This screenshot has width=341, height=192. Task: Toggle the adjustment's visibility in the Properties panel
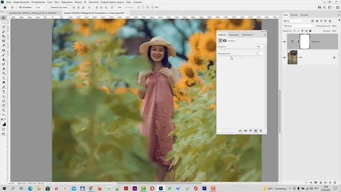[256, 131]
